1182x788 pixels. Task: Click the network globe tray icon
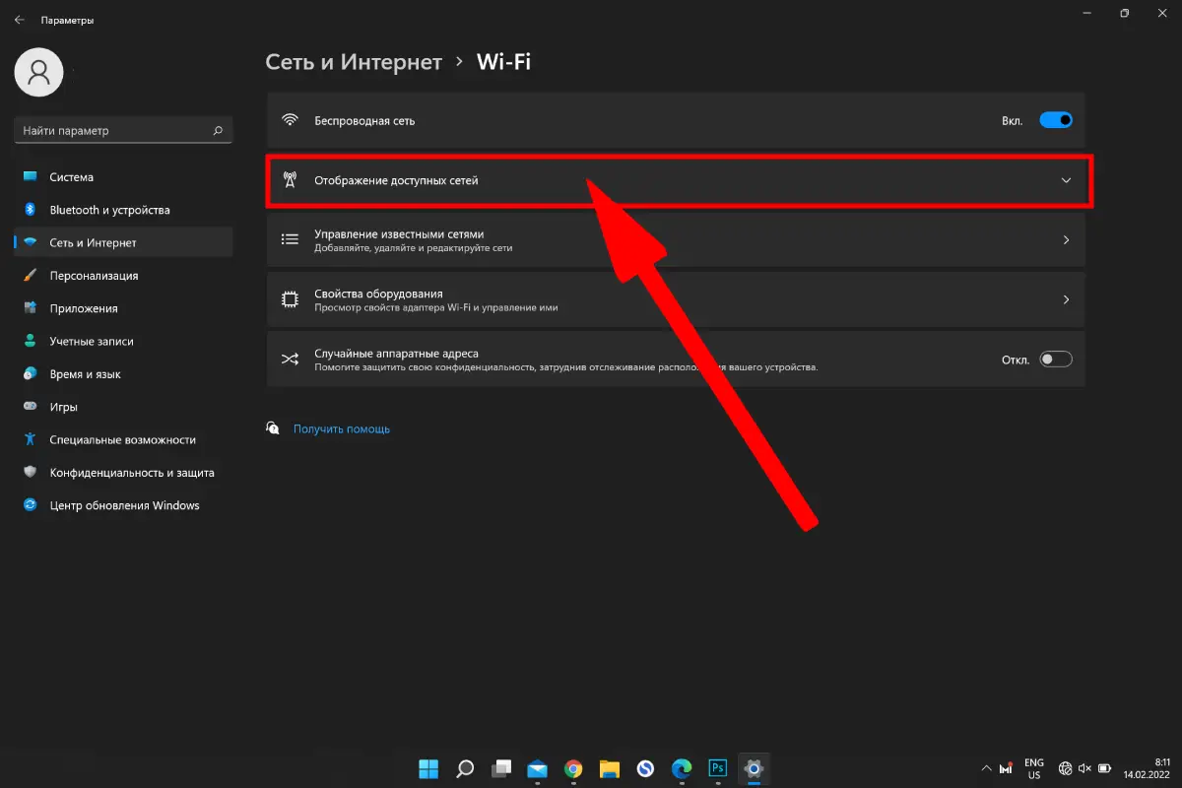1065,768
